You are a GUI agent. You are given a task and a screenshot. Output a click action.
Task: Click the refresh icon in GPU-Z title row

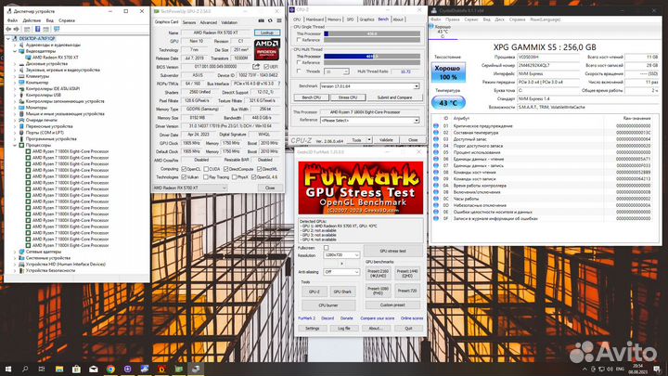tap(270, 20)
